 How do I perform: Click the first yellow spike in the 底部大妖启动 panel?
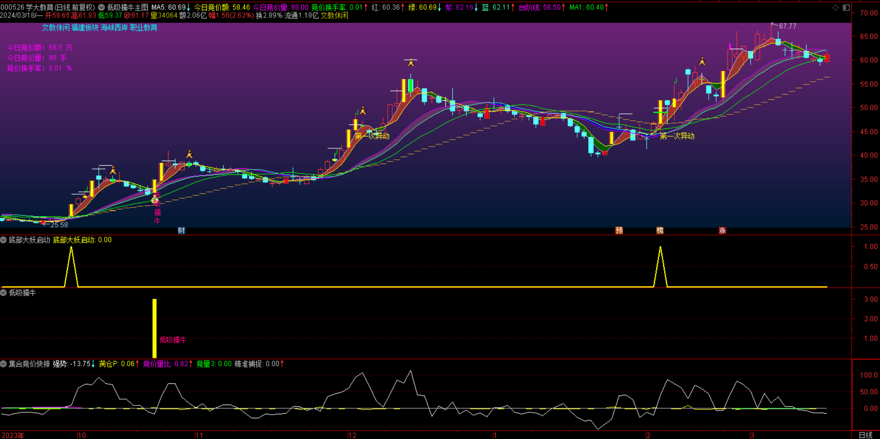pyautogui.click(x=71, y=266)
